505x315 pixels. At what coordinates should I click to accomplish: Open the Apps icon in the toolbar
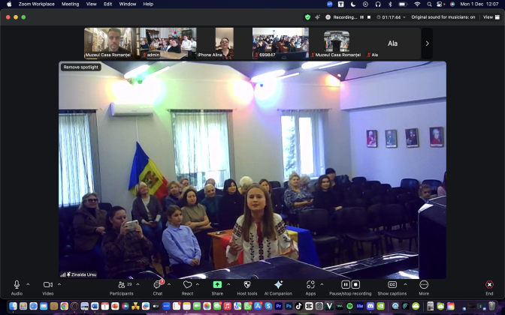(310, 285)
